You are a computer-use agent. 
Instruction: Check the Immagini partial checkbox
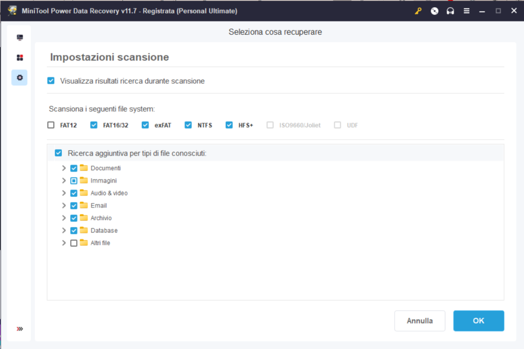[74, 181]
